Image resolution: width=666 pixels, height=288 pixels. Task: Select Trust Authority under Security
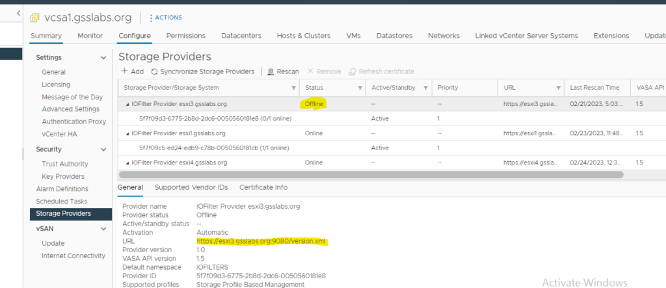(65, 164)
